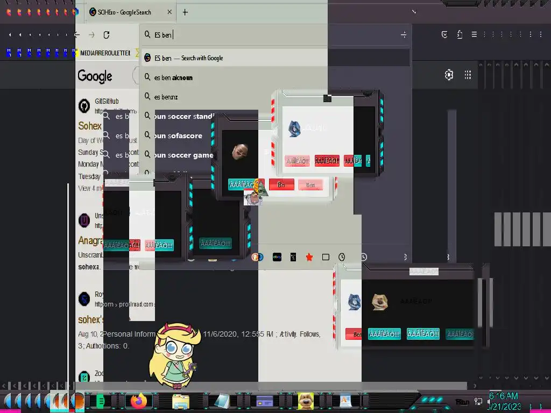This screenshot has height=413, width=551.
Task: Open the Firefox hamburger menu
Action: (474, 34)
